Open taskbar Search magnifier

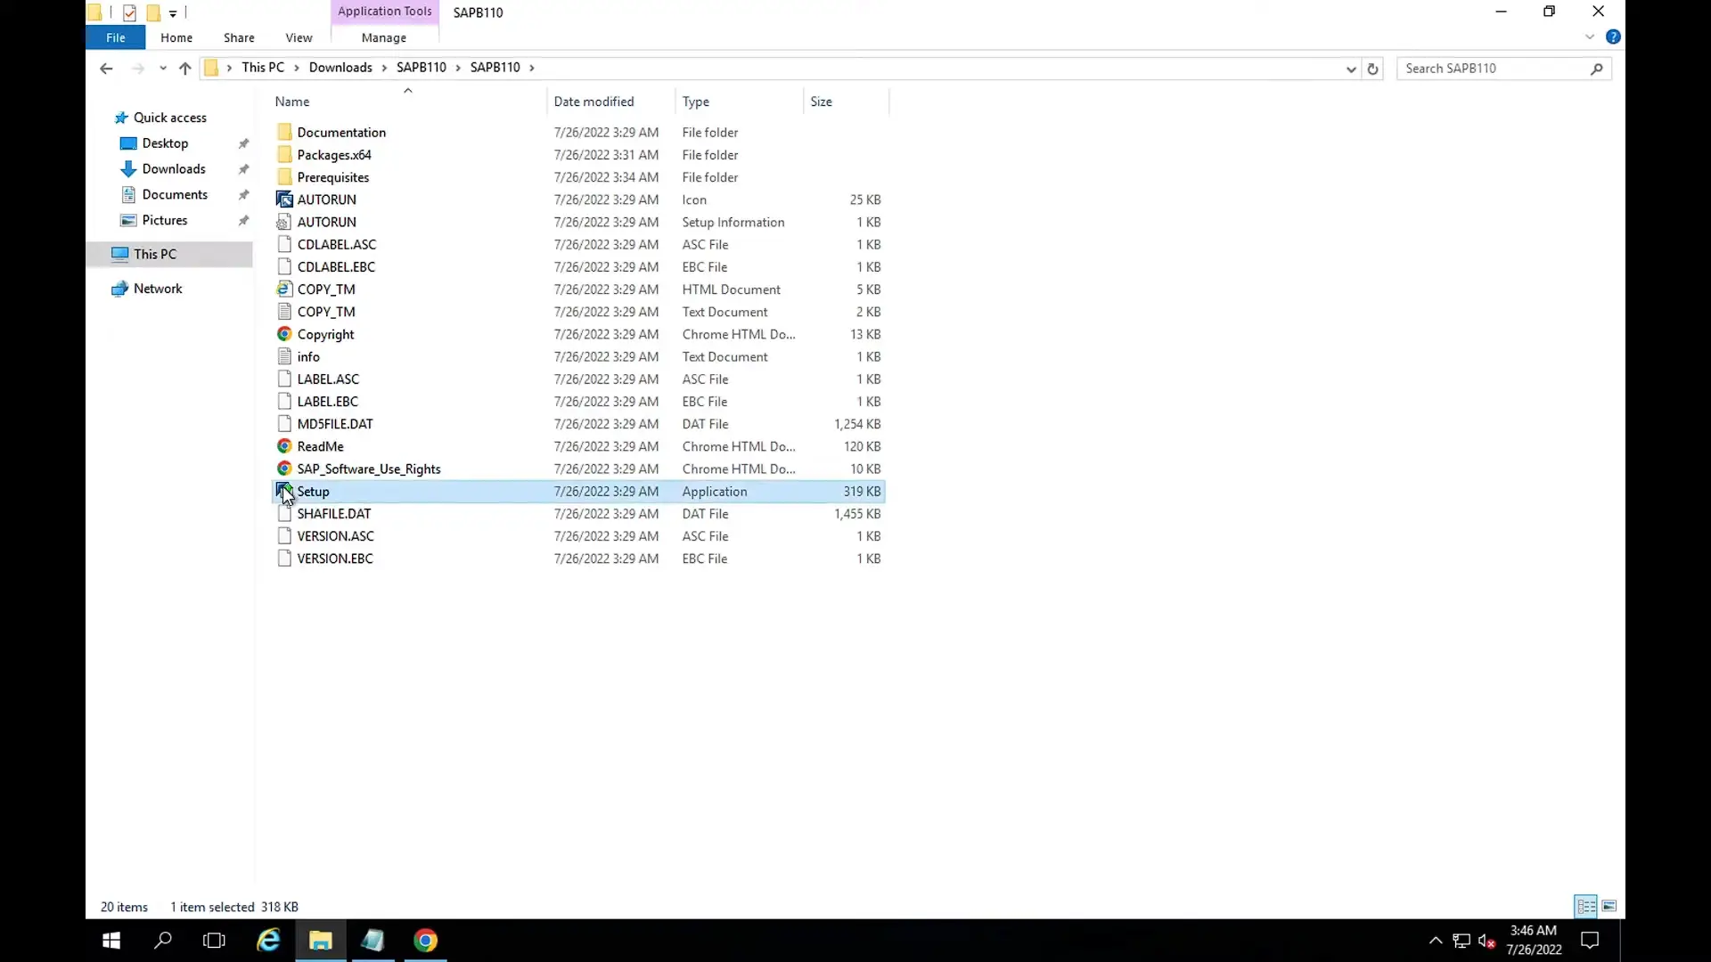tap(163, 941)
